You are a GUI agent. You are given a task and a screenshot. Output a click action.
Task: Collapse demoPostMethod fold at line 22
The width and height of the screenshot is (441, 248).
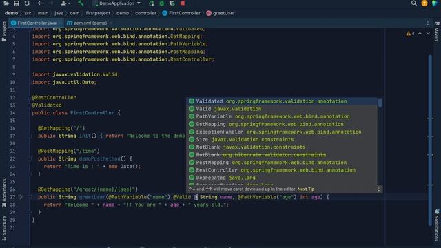click(x=29, y=159)
